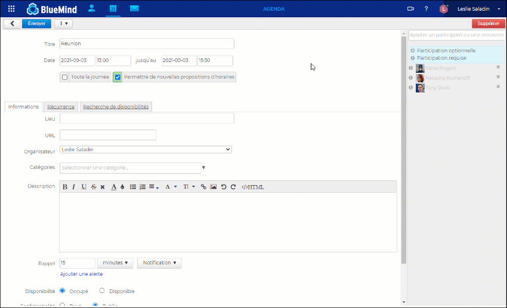Switch to the Récurrence tab
Viewport: 507px width, 308px height.
pos(61,107)
